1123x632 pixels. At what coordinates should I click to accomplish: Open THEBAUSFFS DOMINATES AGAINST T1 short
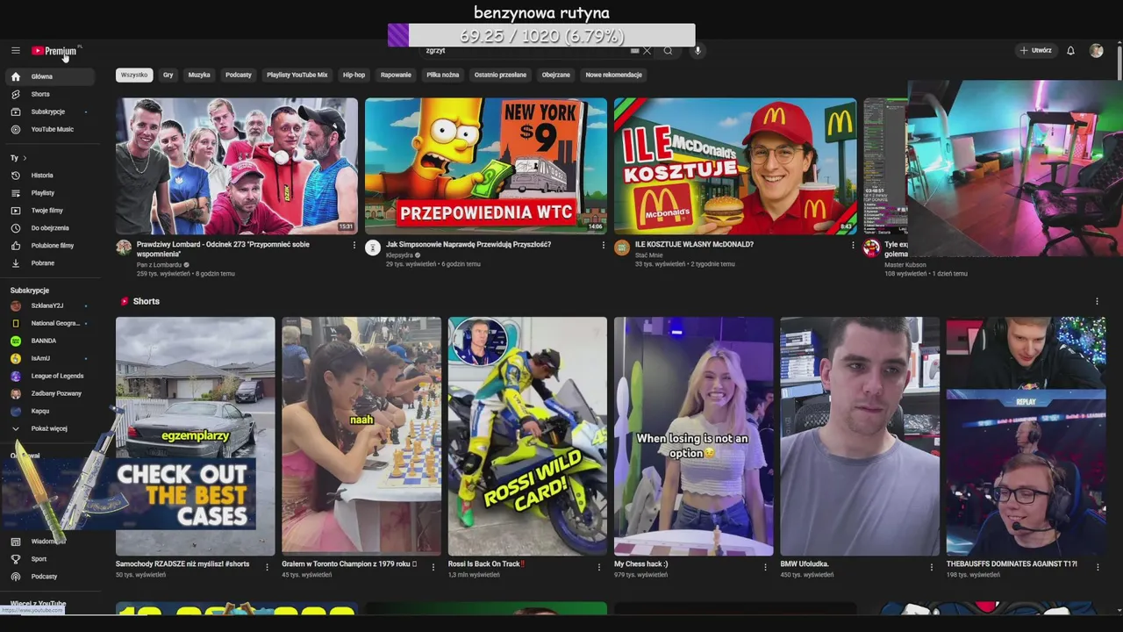(x=1026, y=436)
